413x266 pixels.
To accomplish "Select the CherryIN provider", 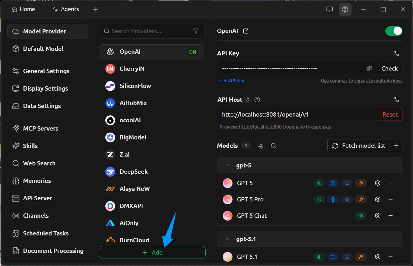I will click(151, 69).
